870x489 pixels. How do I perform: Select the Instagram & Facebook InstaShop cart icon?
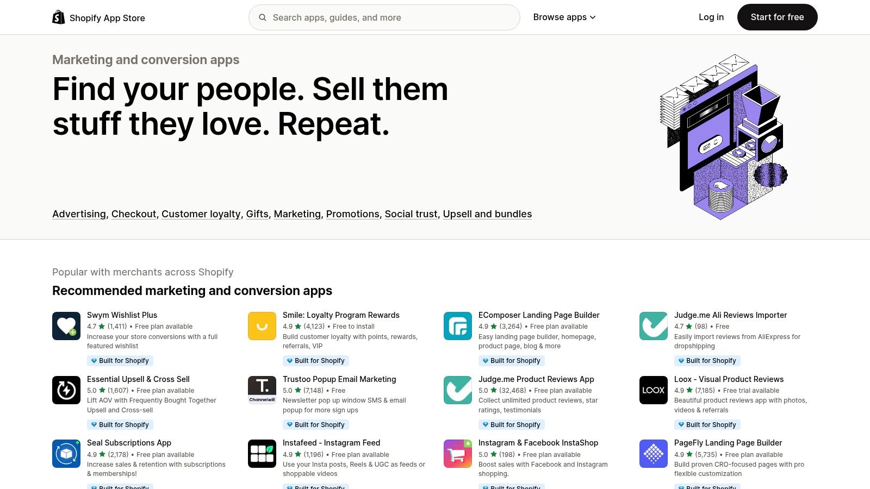[457, 453]
